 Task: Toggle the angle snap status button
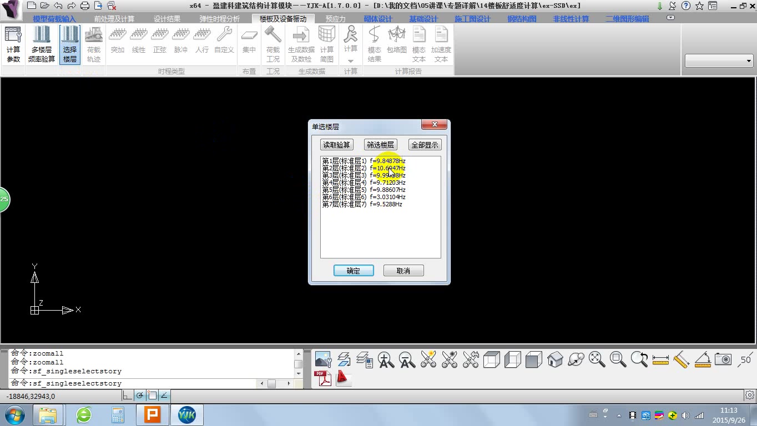164,396
